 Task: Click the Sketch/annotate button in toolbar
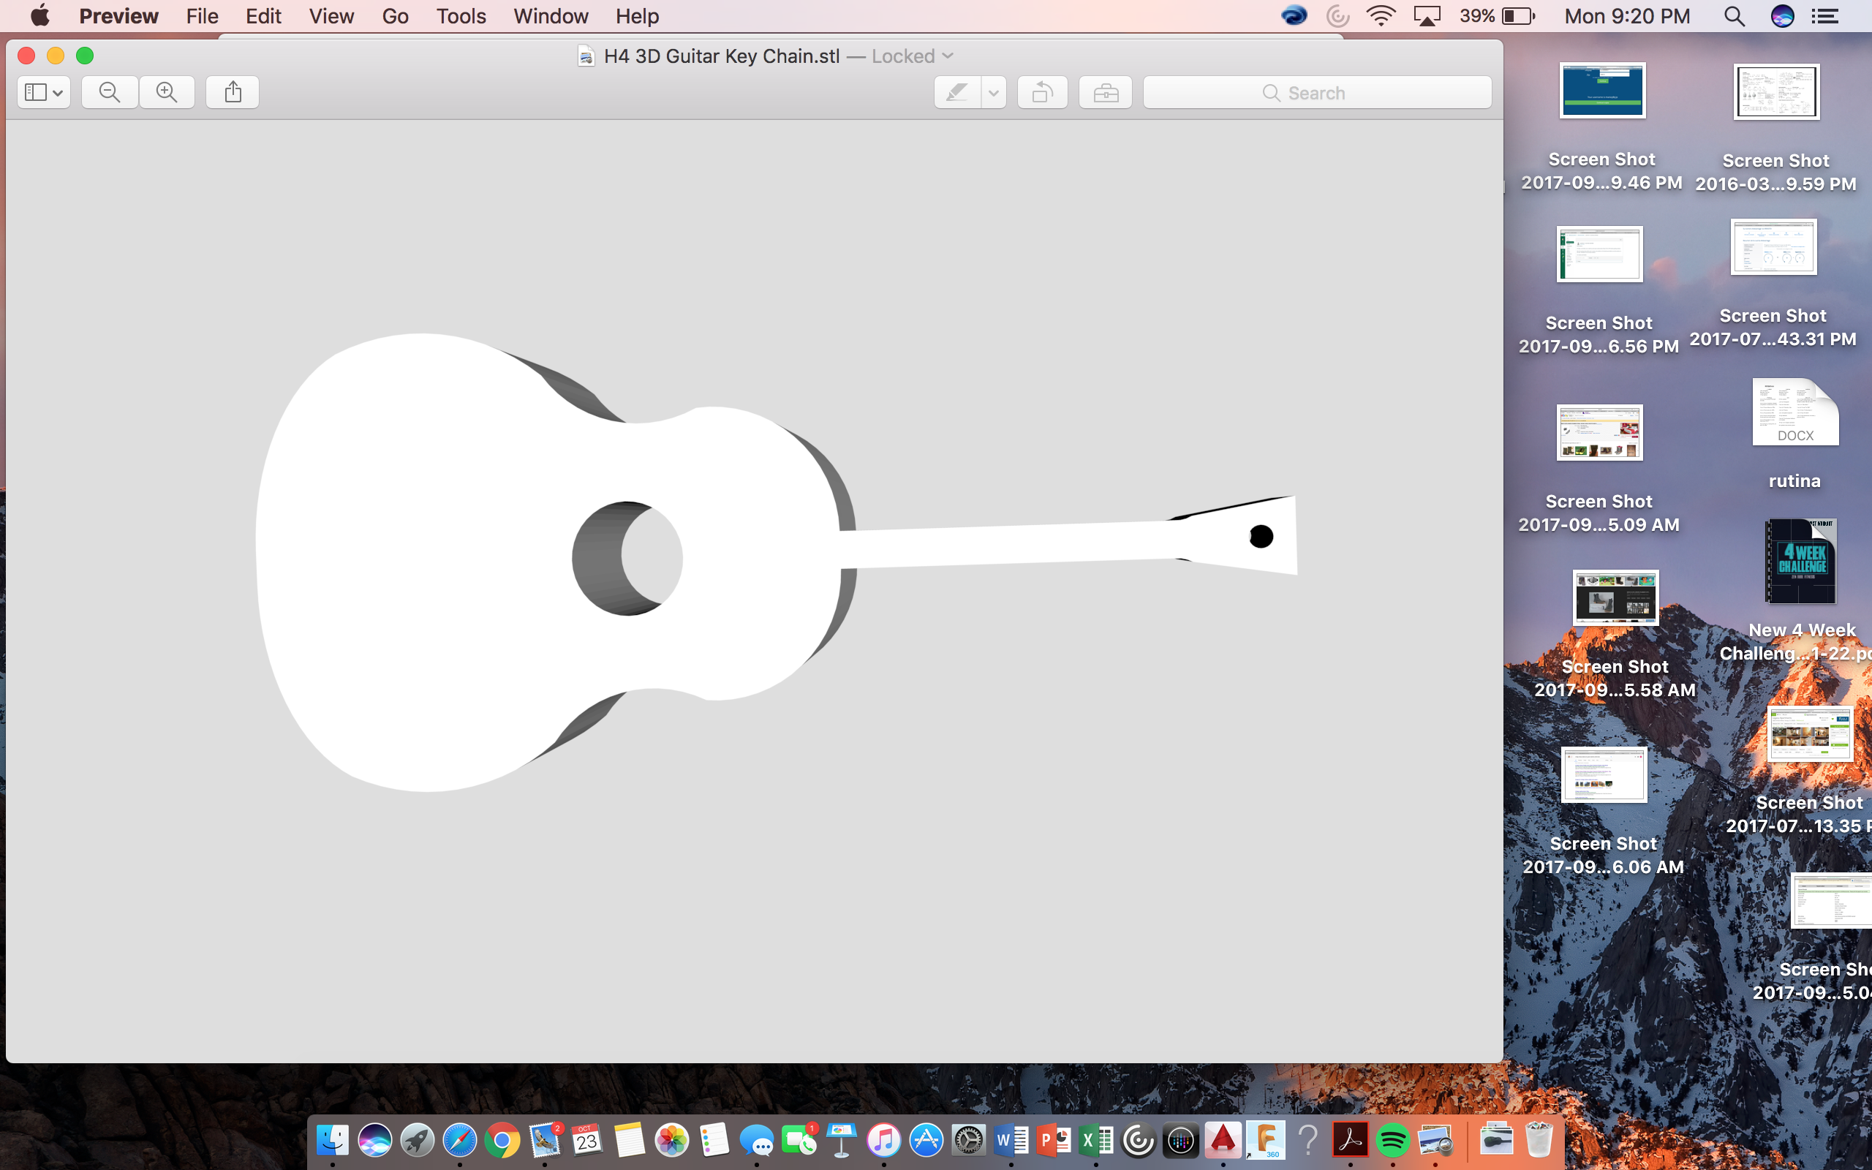point(957,91)
